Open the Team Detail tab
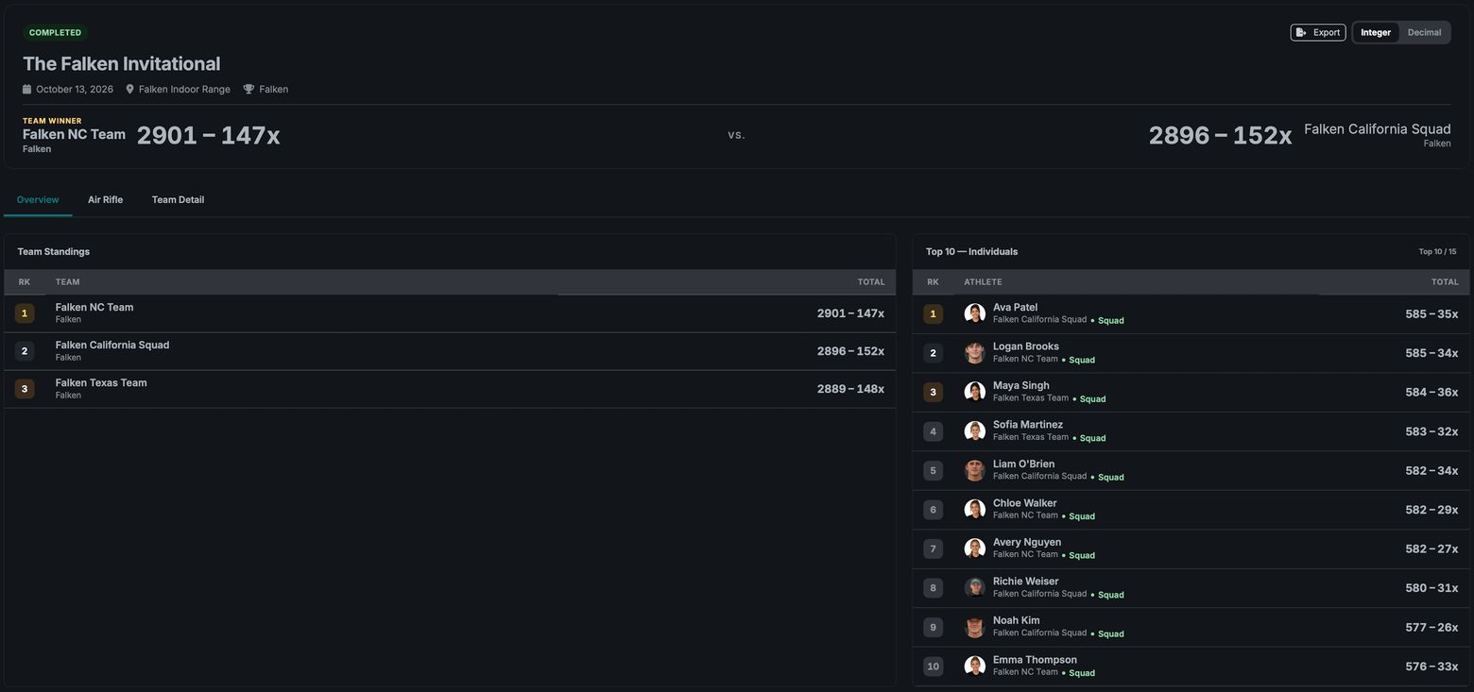This screenshot has width=1474, height=692. point(178,200)
